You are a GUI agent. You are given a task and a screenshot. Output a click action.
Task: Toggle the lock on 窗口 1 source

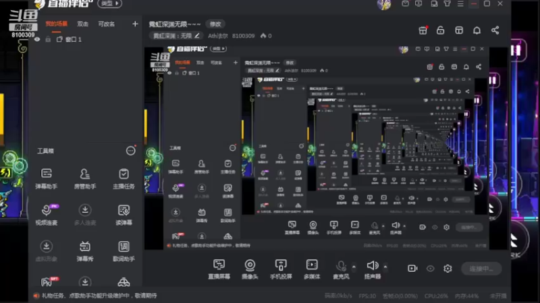[x=48, y=40]
